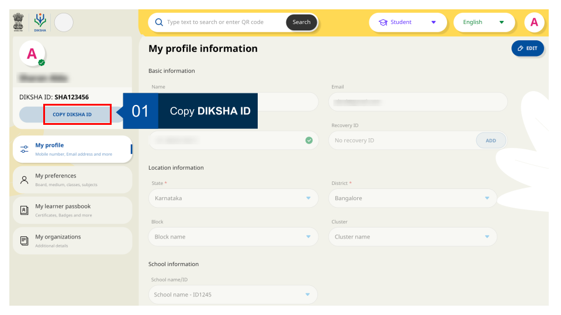Click the EDIT button
The height and width of the screenshot is (315, 561).
(x=527, y=48)
